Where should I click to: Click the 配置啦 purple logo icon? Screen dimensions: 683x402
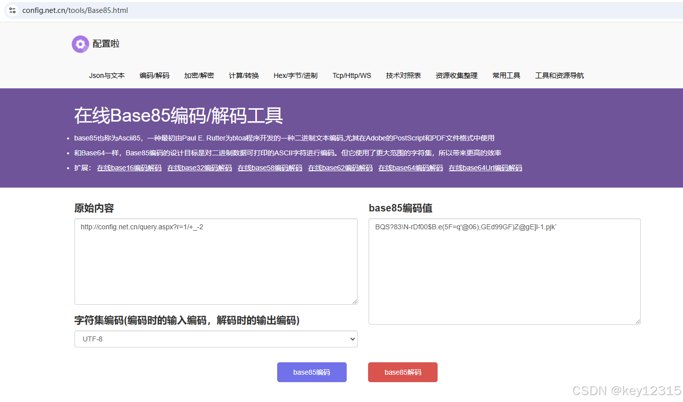(80, 44)
